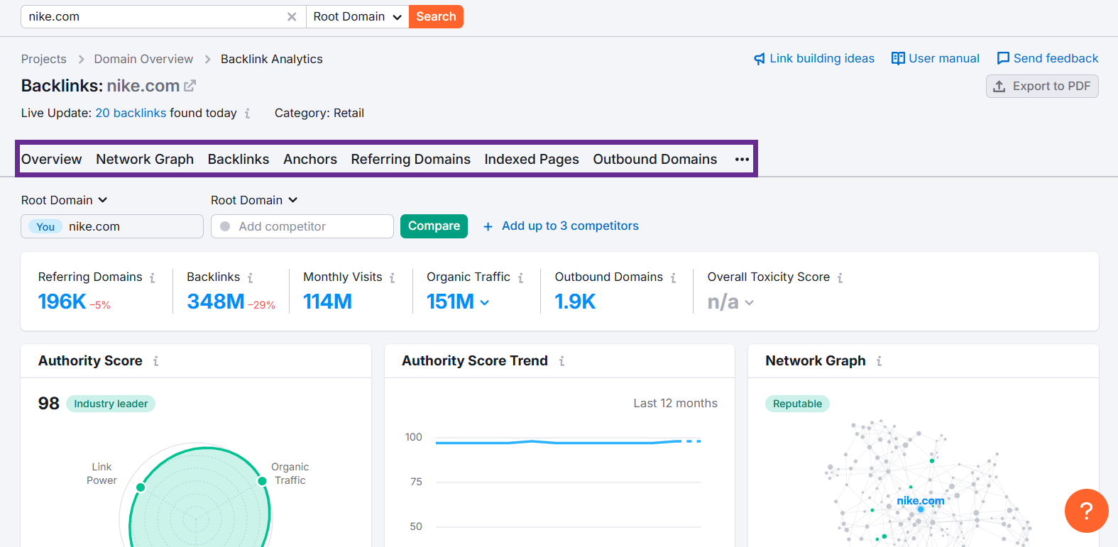
Task: Expand Root Domain dropdown in search bar
Action: click(x=357, y=17)
